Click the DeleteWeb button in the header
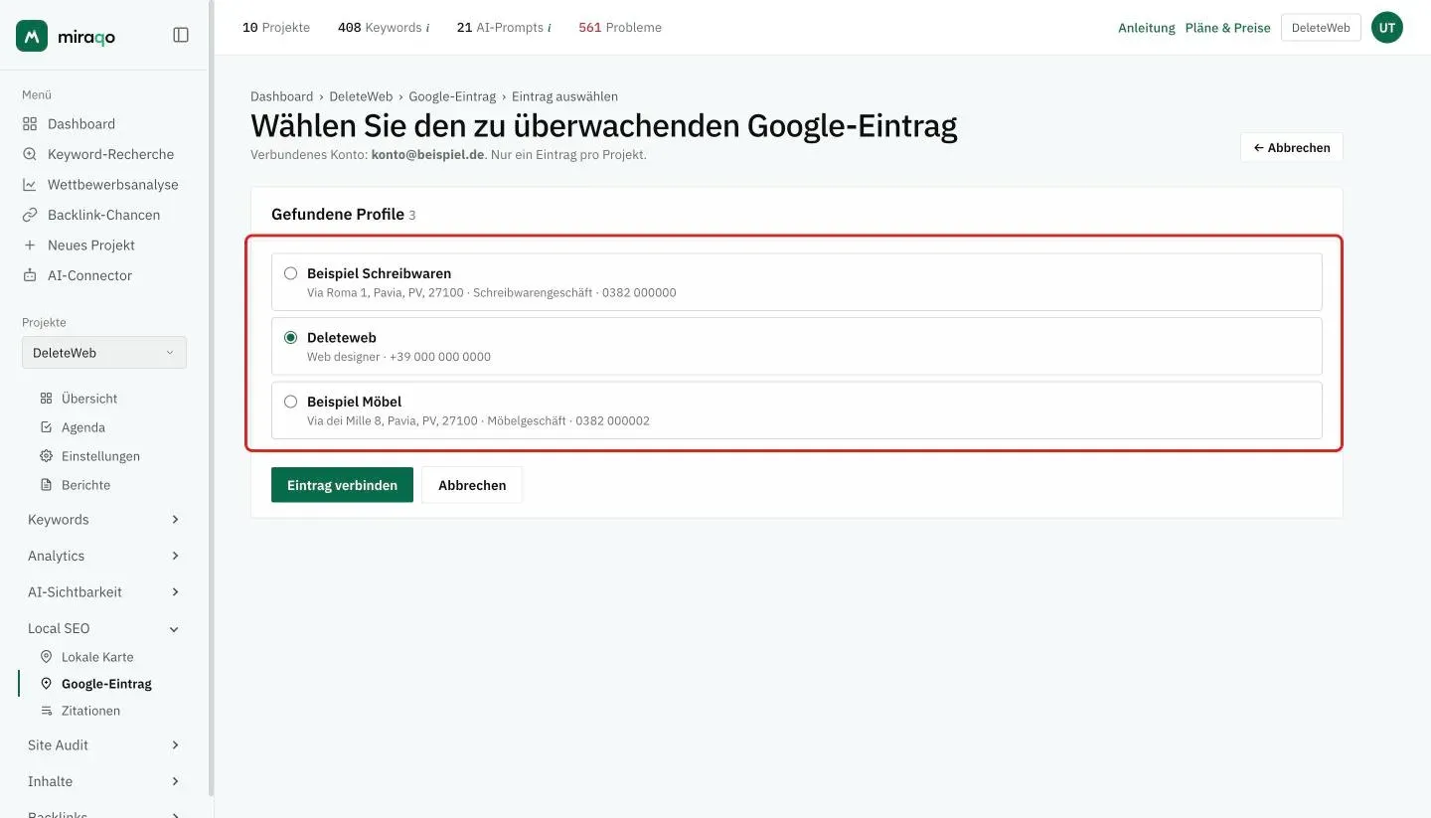The width and height of the screenshot is (1431, 818). point(1321,28)
